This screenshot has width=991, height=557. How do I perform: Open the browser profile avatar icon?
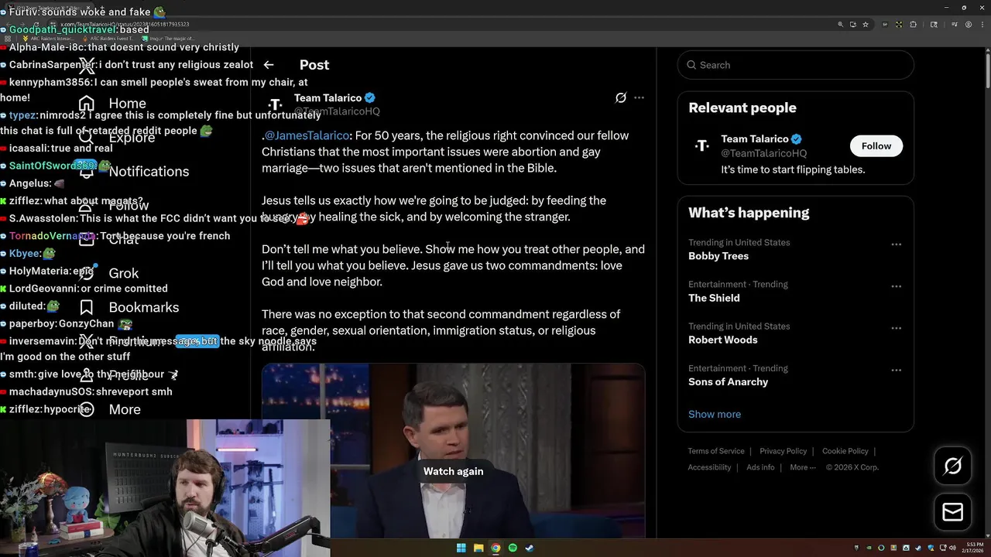coord(969,25)
